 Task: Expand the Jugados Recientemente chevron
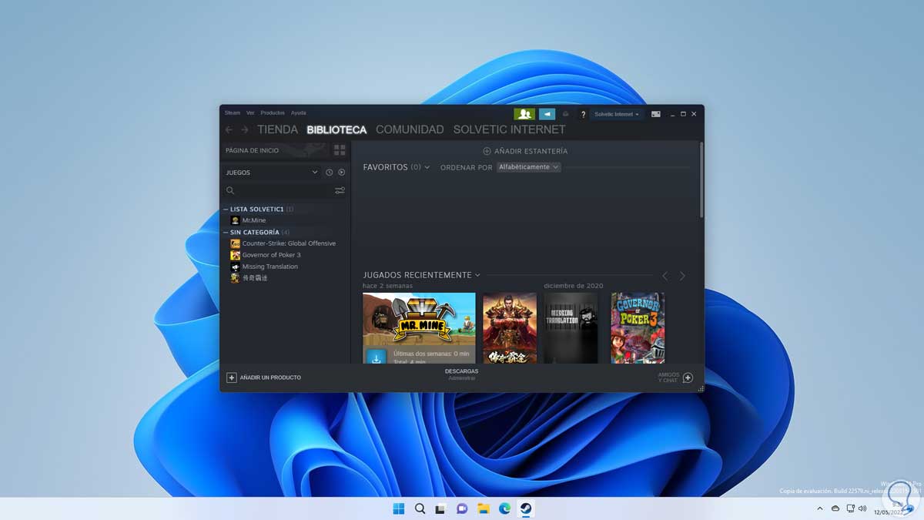click(477, 275)
